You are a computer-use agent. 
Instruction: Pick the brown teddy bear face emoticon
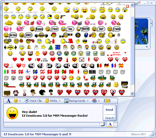[30, 54]
